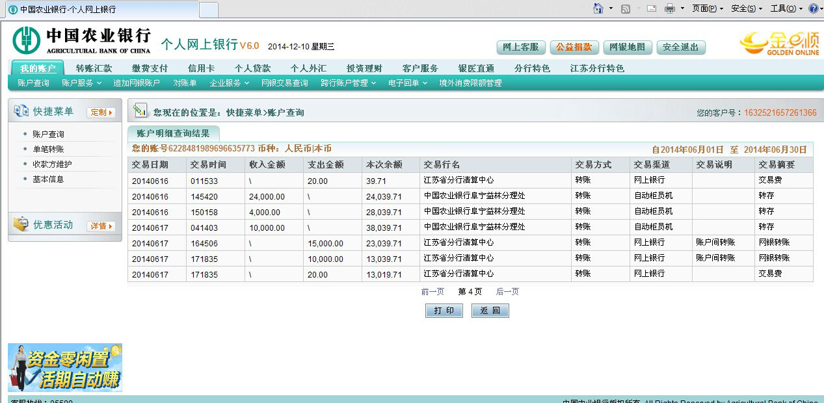Click the 资金零闲置 promotional banner
This screenshot has width=824, height=403.
tap(65, 367)
